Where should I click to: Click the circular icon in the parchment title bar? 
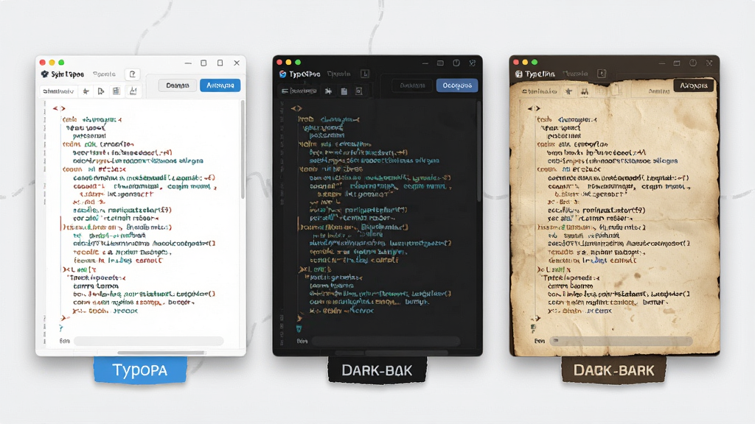693,63
